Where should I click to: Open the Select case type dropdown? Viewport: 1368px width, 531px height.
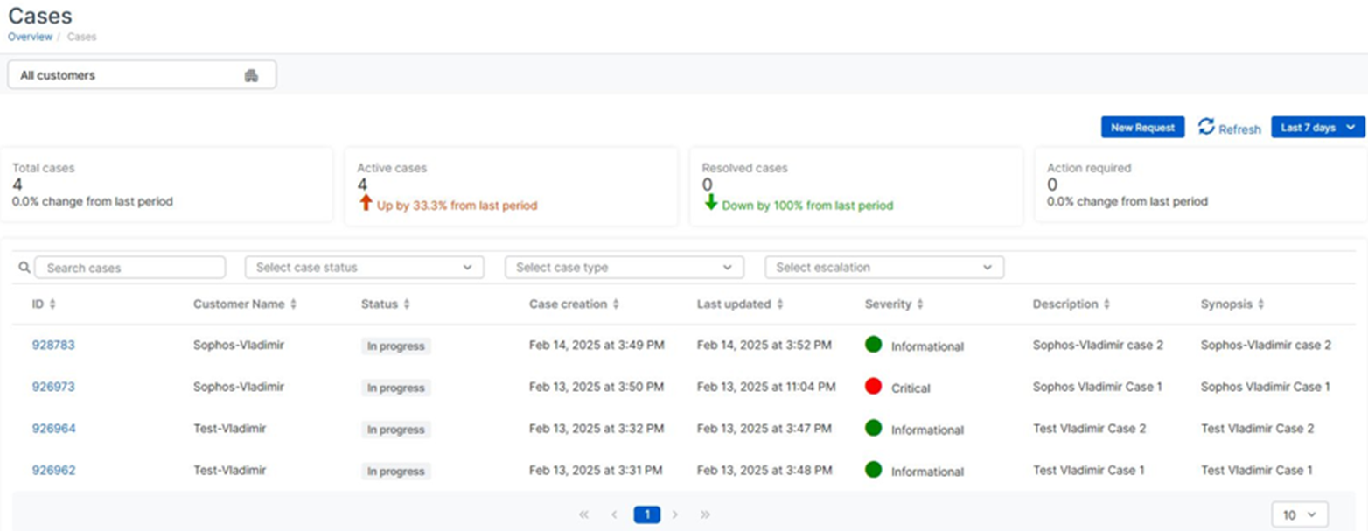point(625,268)
